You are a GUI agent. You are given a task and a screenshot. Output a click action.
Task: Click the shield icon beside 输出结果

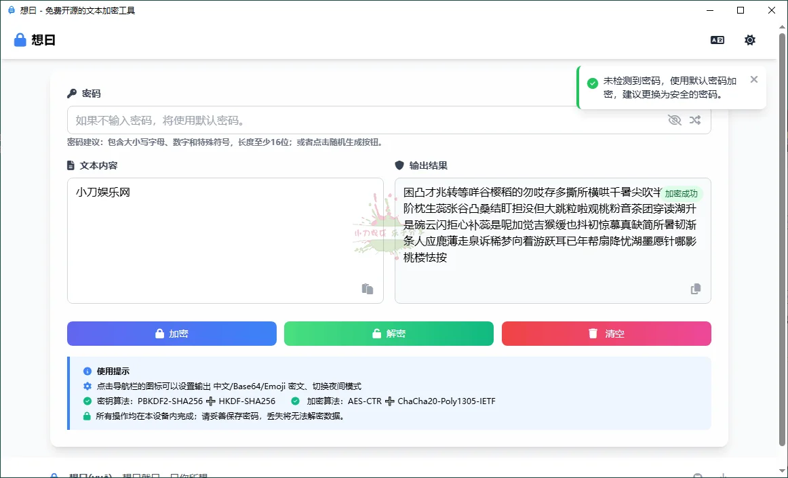pyautogui.click(x=401, y=165)
